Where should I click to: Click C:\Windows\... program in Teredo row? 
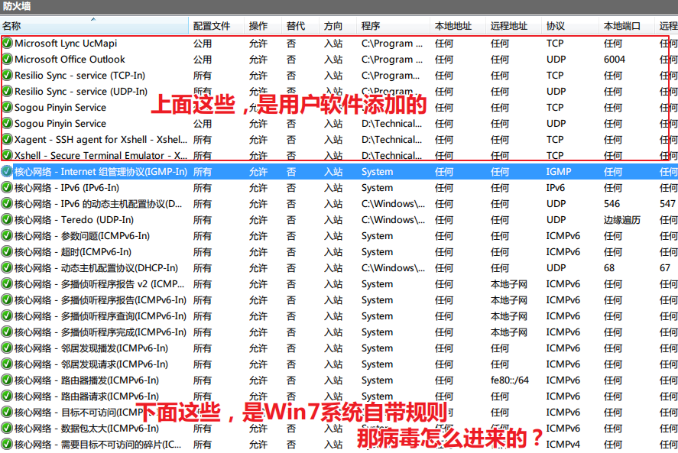pyautogui.click(x=394, y=219)
